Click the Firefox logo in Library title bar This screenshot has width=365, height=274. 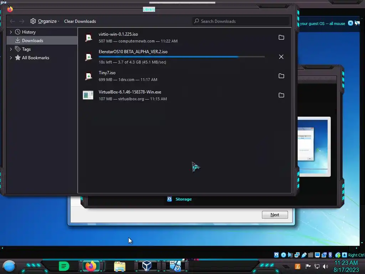click(10, 9)
